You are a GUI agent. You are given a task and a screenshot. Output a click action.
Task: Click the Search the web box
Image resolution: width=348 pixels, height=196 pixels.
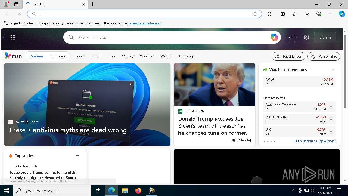[x=171, y=37]
